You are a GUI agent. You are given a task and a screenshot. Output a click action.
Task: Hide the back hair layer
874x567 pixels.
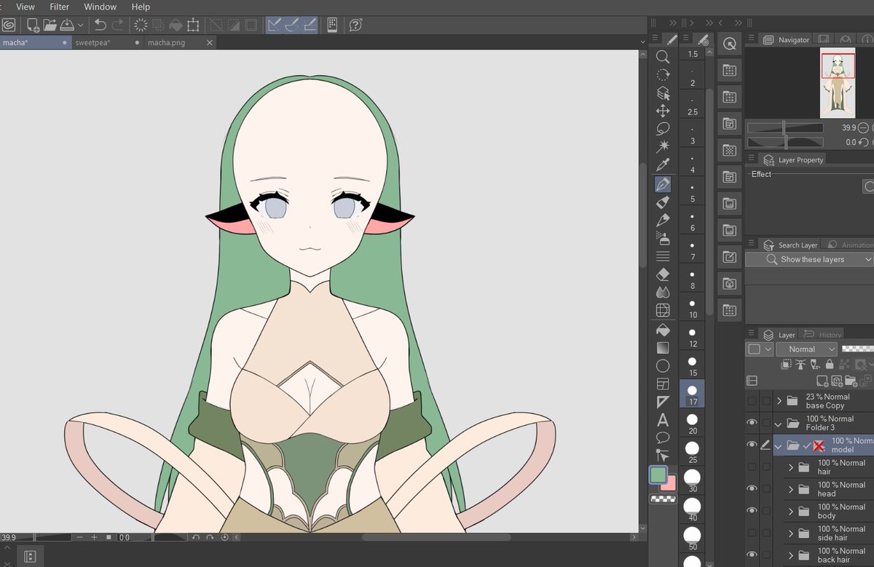(x=752, y=555)
